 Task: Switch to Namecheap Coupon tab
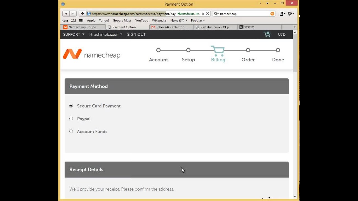[83, 27]
